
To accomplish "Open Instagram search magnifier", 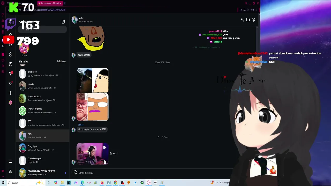I will click(x=11, y=45).
